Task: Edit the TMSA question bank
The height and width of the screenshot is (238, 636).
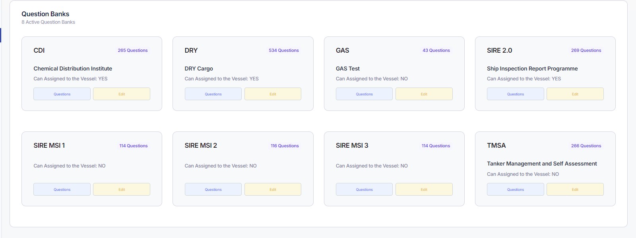Action: pyautogui.click(x=575, y=190)
